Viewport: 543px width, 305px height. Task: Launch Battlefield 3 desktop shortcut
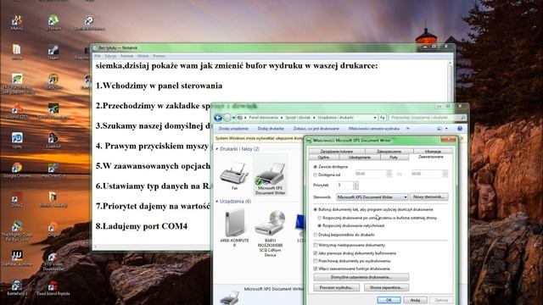(x=17, y=287)
